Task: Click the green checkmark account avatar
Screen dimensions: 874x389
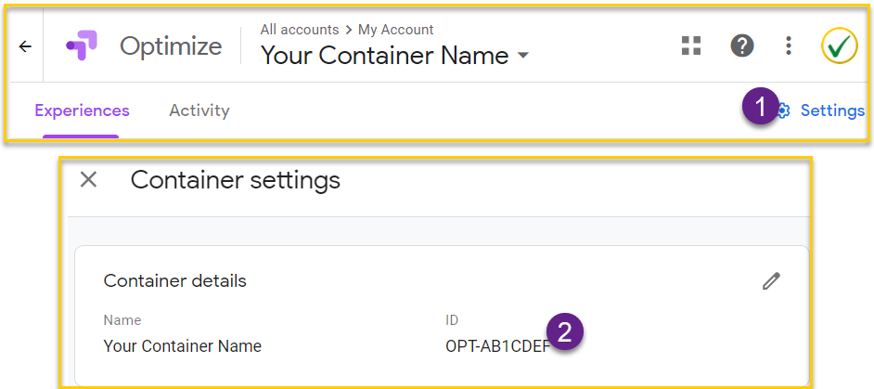Action: tap(839, 45)
